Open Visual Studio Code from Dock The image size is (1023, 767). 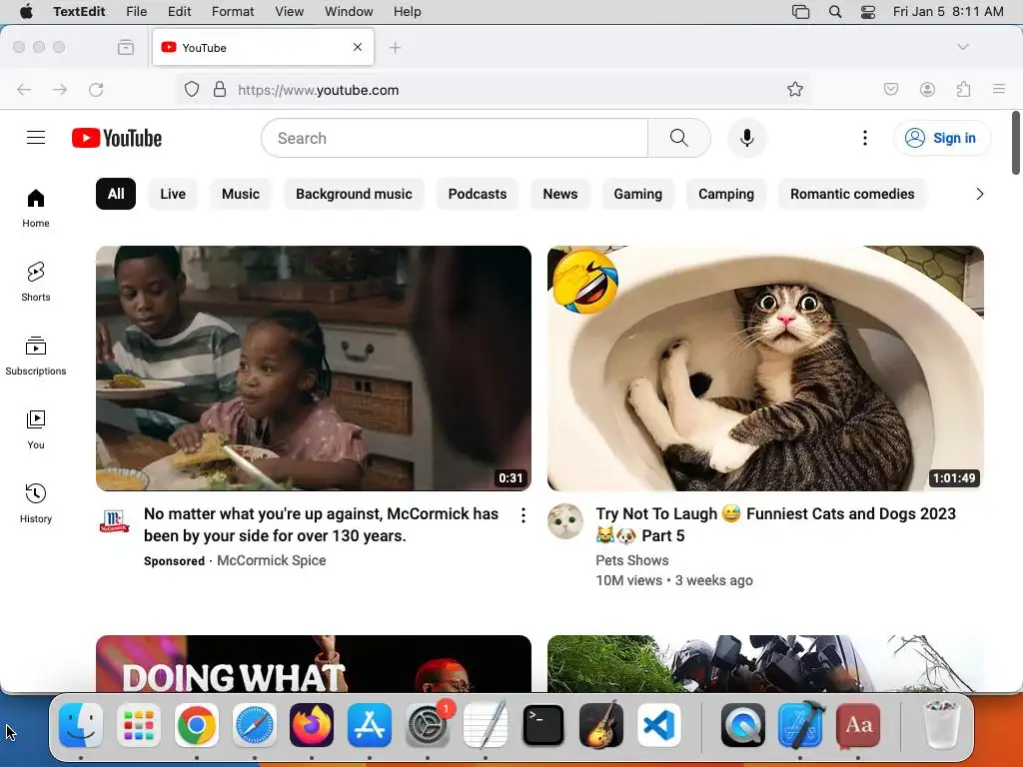tap(659, 725)
